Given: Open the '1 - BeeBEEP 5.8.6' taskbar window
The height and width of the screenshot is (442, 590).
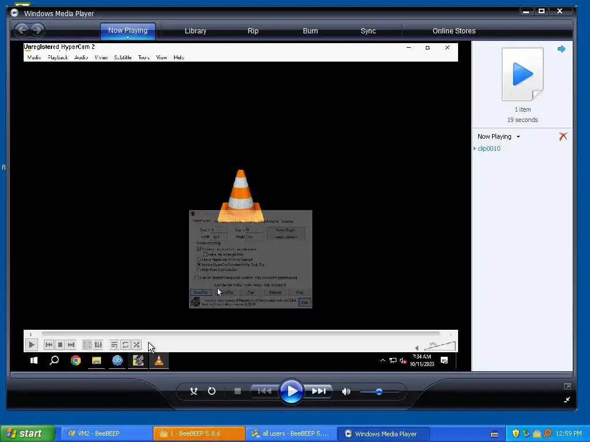Looking at the screenshot, I should (x=199, y=433).
